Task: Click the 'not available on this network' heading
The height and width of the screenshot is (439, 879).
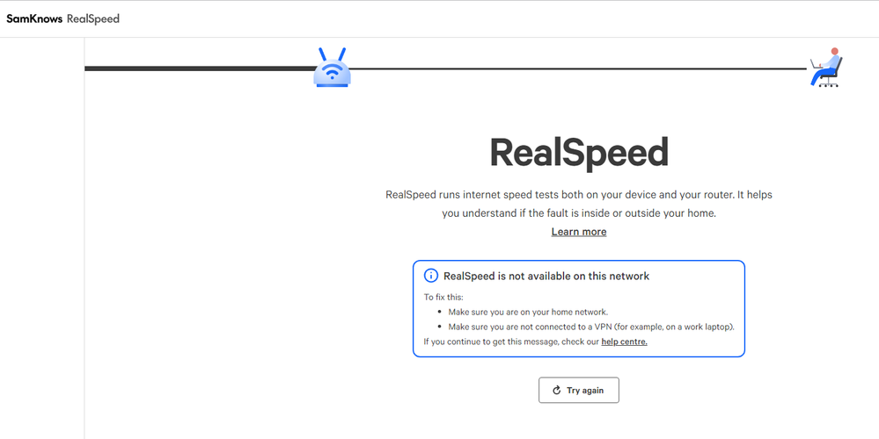Action: tap(546, 277)
